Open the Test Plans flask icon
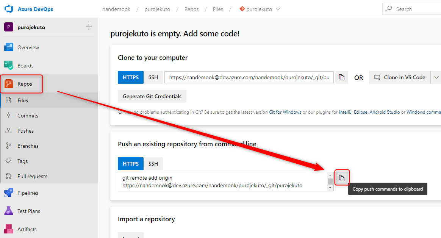This screenshot has height=238, width=441. 9,211
